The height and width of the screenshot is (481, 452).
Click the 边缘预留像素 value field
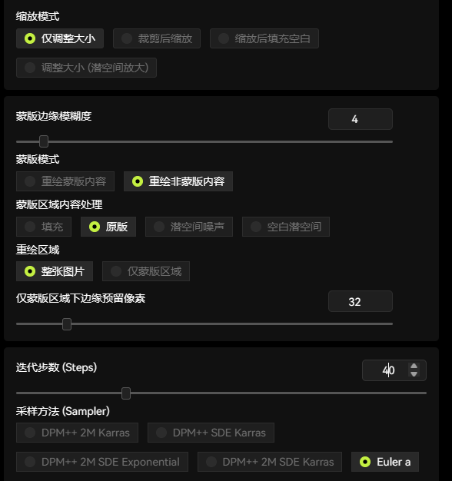click(x=361, y=301)
